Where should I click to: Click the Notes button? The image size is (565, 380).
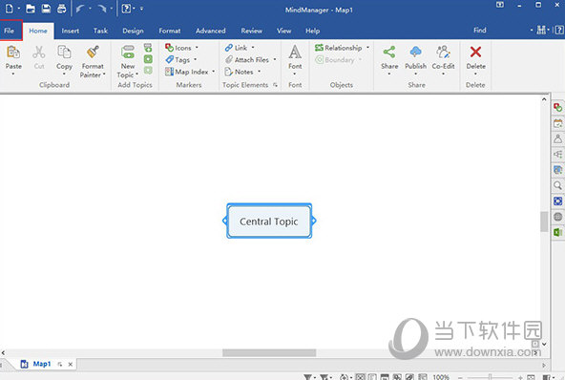coord(240,72)
